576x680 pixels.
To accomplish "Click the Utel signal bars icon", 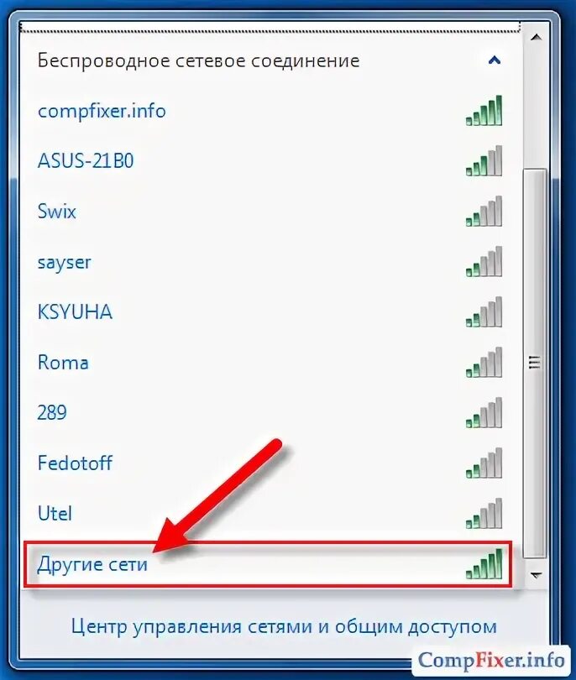I will pos(484,513).
